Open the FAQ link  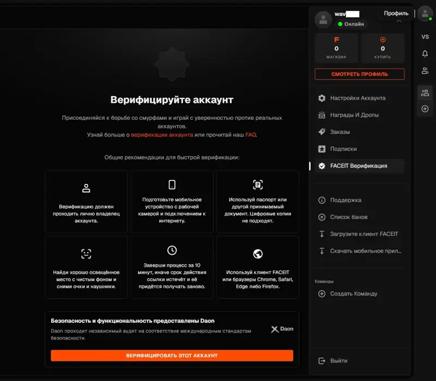[x=251, y=134]
